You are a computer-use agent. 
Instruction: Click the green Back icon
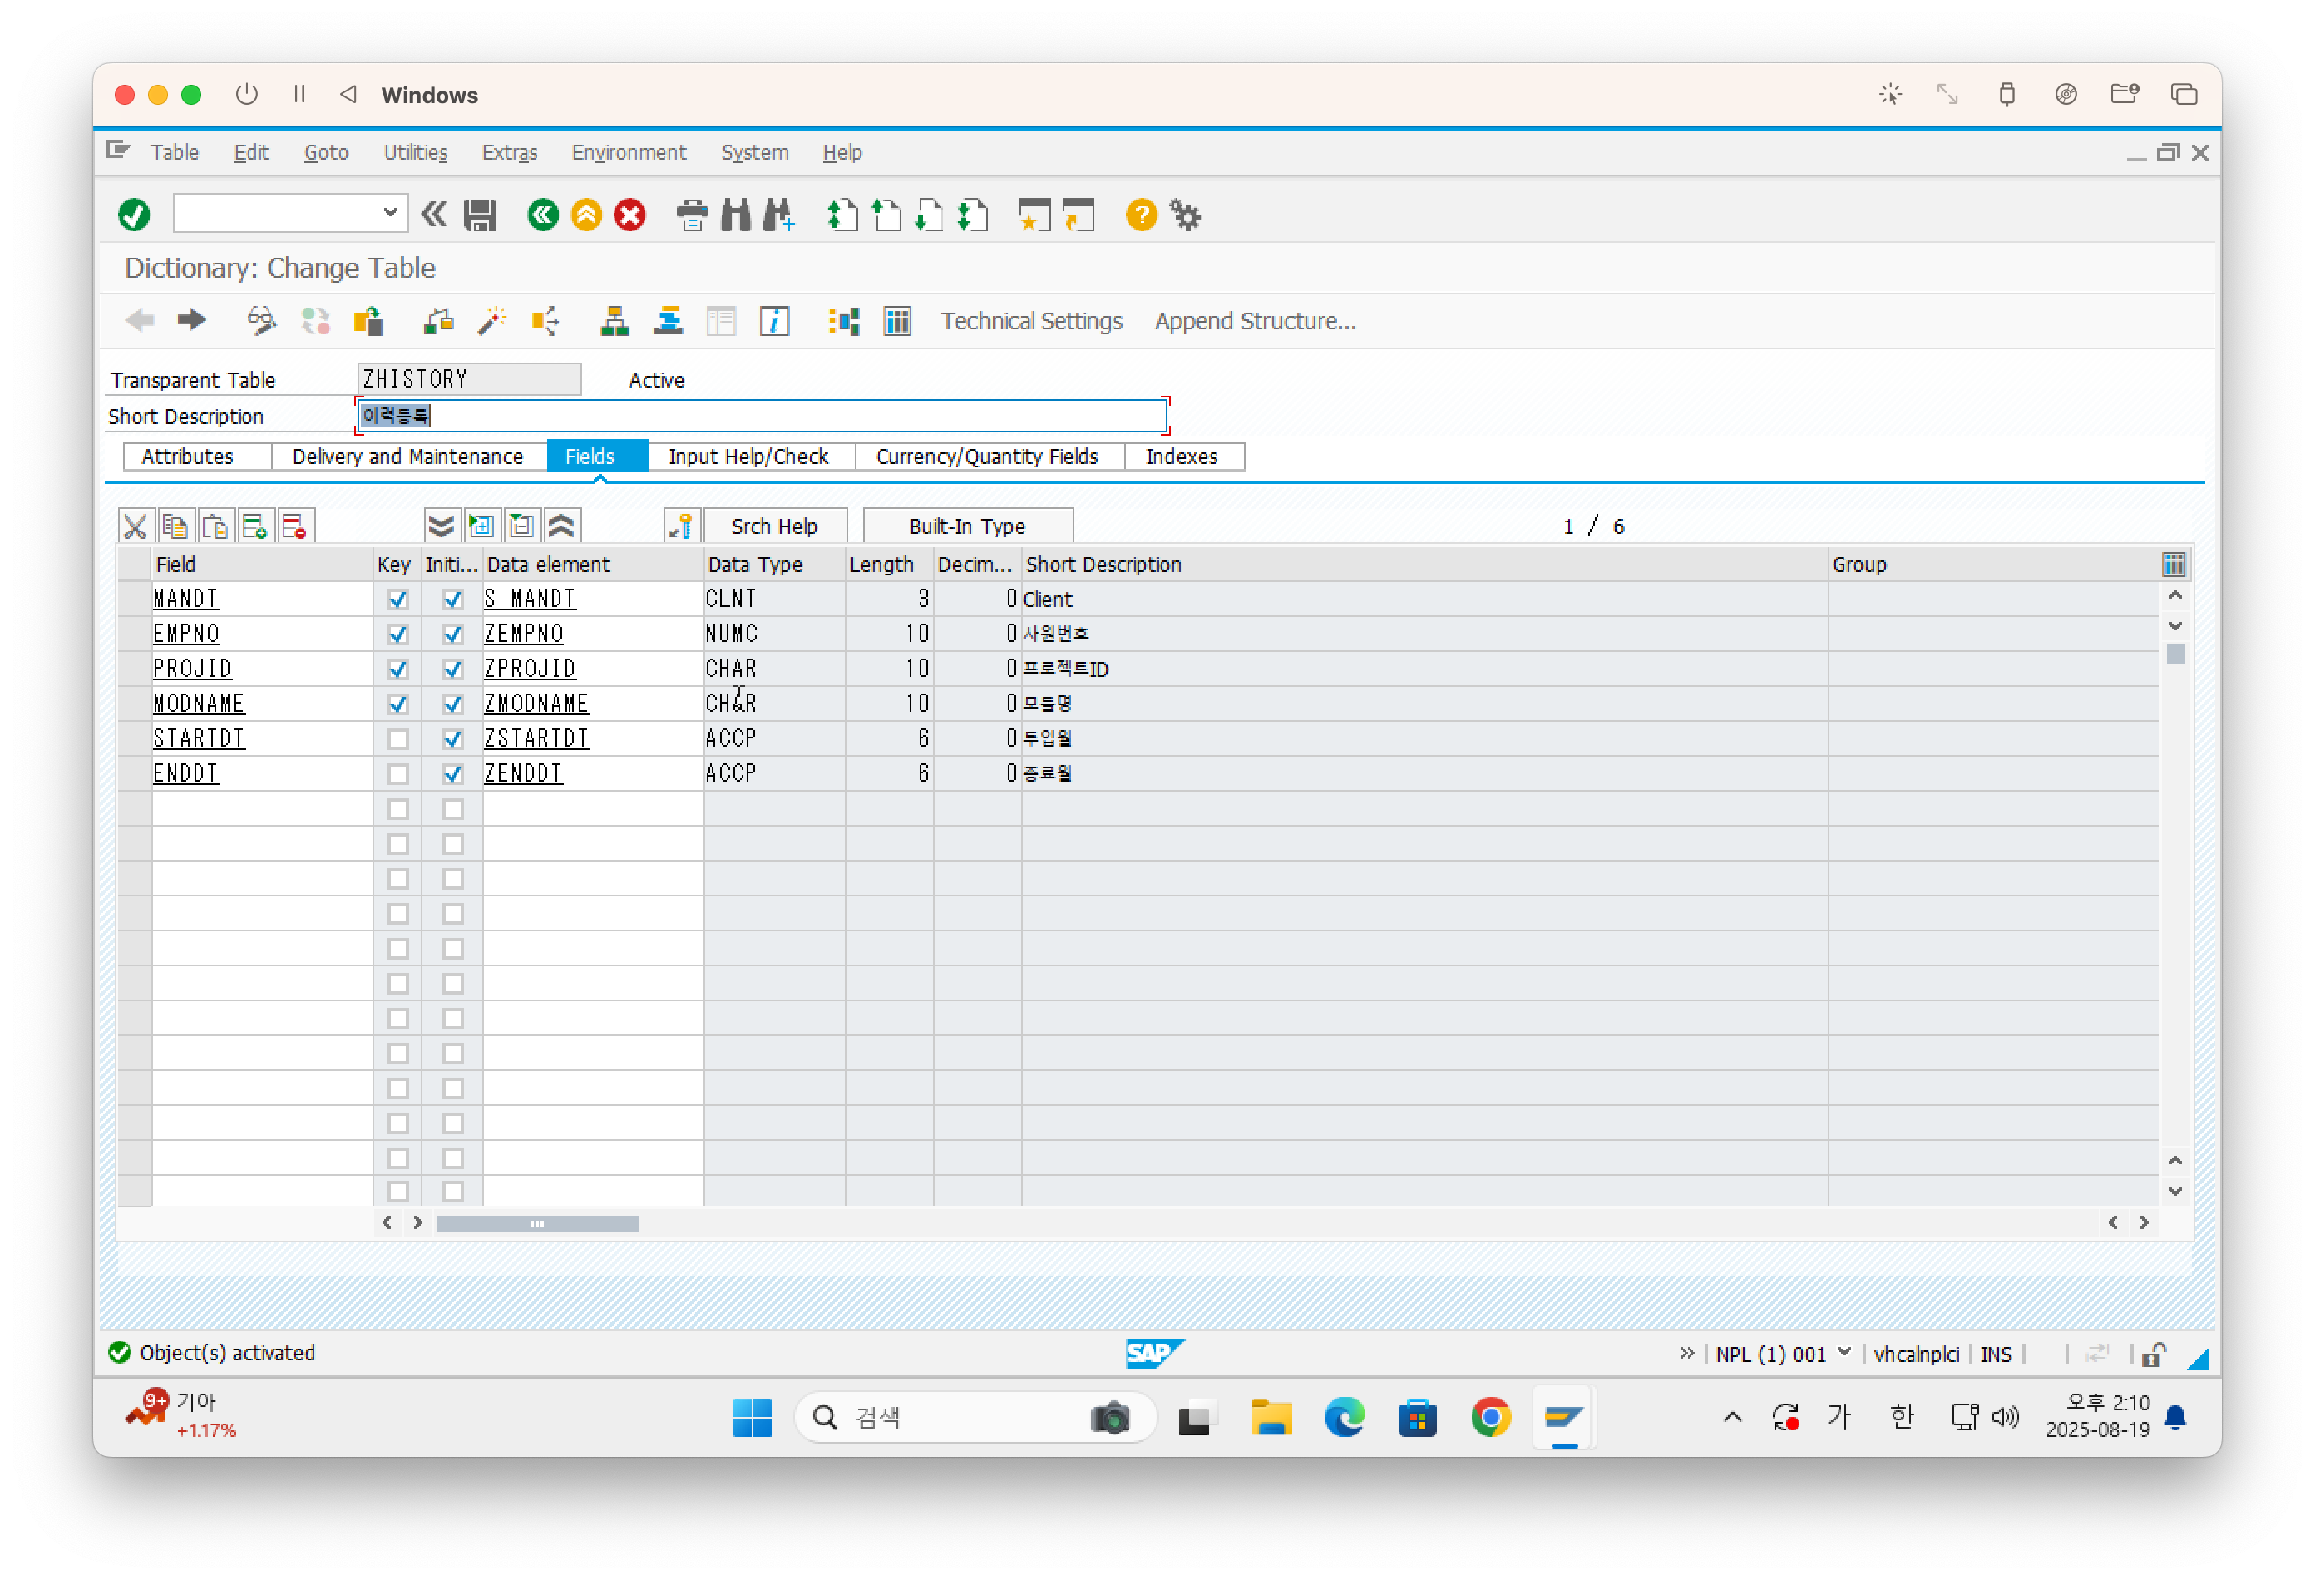[x=543, y=215]
